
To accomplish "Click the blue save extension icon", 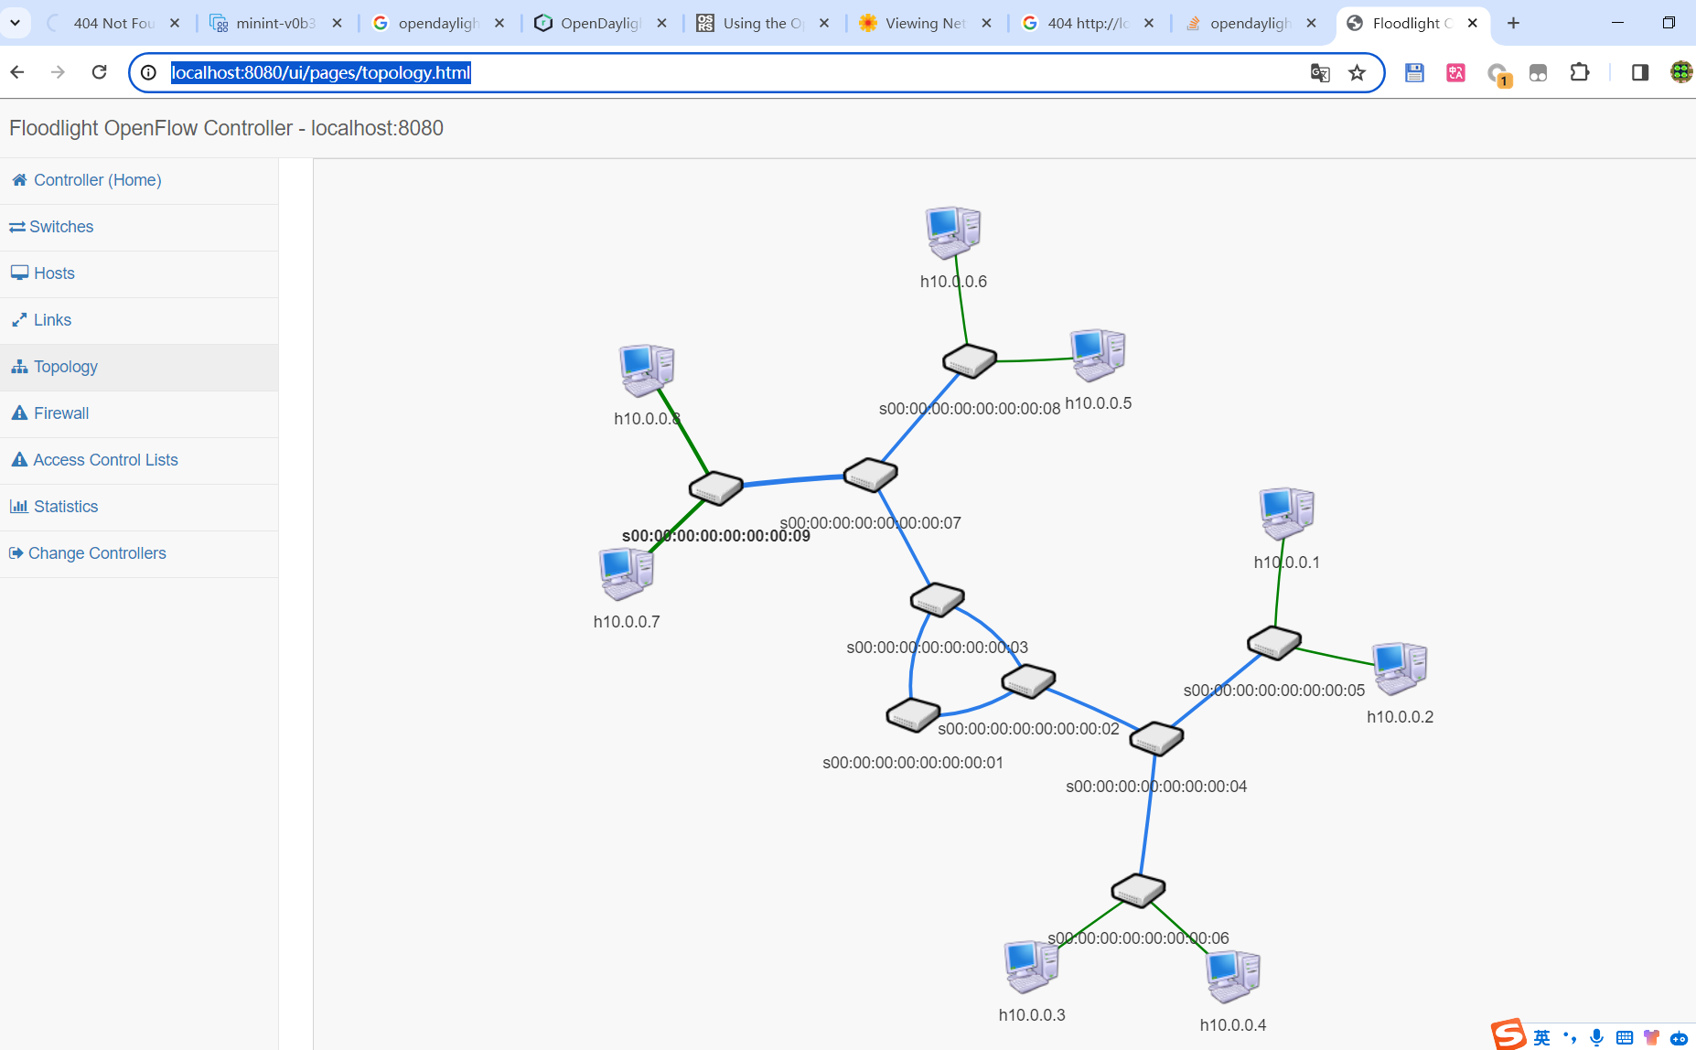I will (x=1414, y=72).
